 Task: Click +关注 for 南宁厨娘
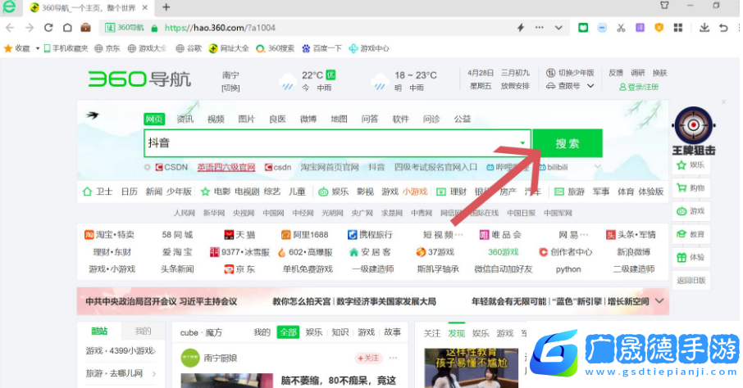(369, 359)
